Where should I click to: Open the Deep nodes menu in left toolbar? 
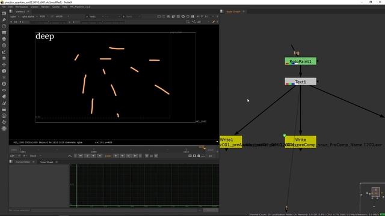(4, 84)
